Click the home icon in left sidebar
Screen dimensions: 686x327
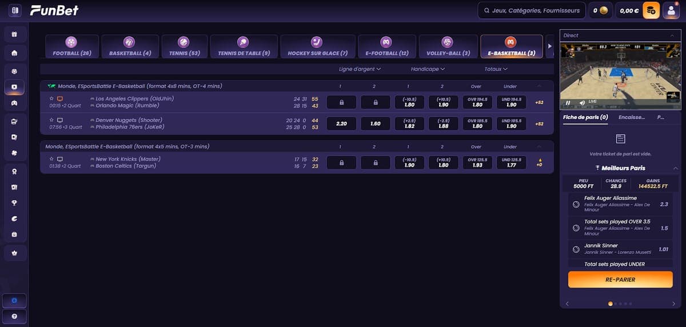[x=14, y=53]
